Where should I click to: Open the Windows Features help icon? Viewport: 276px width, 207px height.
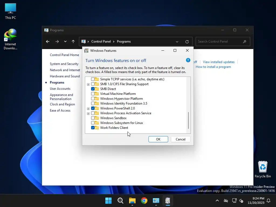(x=188, y=60)
